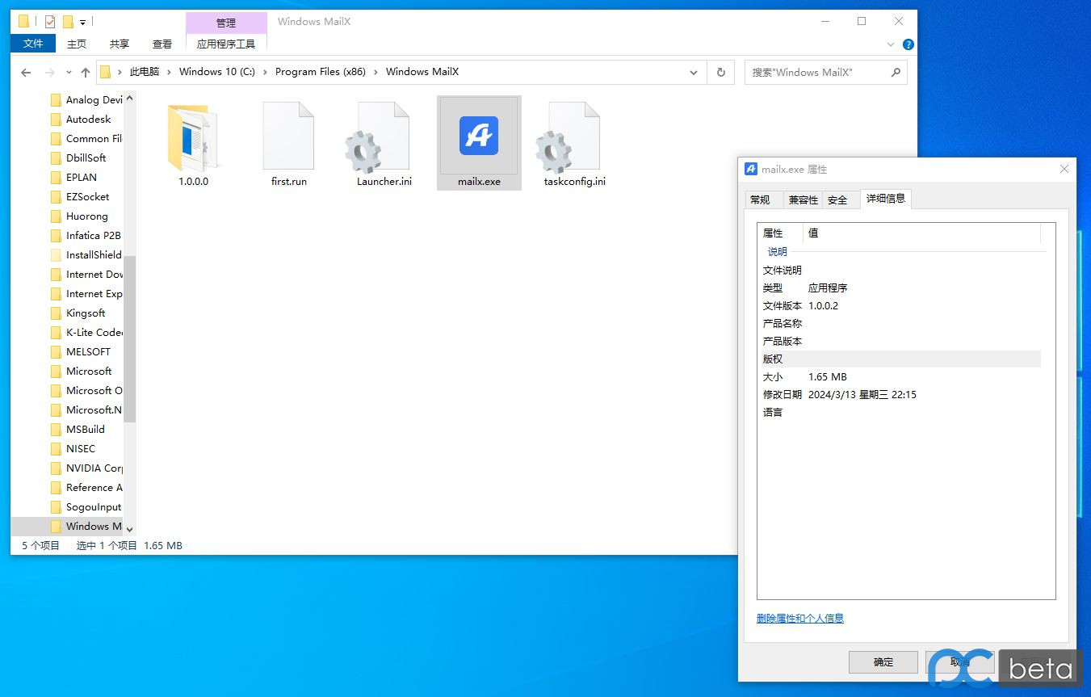Expand the address bar history dropdown

pyautogui.click(x=693, y=72)
